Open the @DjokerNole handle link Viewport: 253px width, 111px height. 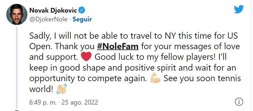tap(49, 19)
